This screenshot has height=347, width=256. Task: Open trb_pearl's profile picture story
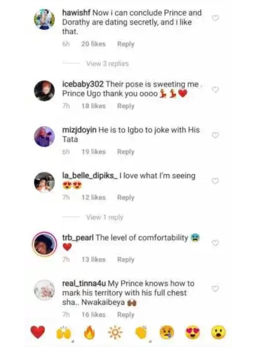click(x=44, y=243)
